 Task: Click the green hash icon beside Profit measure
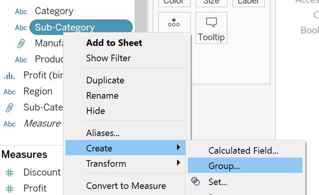tap(9, 188)
